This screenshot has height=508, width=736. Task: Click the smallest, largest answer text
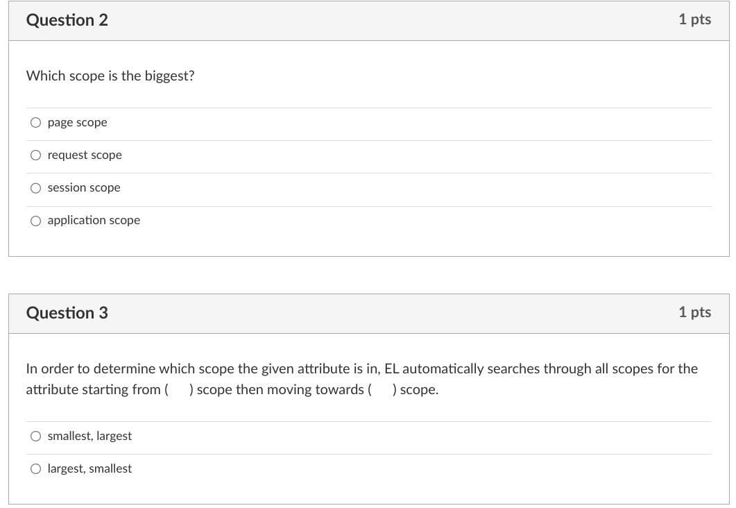(89, 436)
